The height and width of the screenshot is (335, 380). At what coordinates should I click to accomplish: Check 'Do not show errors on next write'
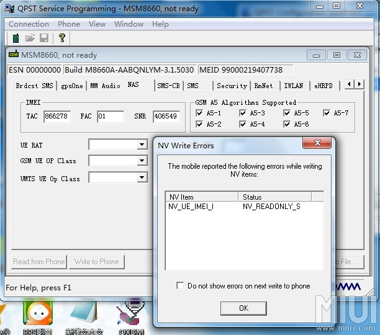[x=180, y=285]
